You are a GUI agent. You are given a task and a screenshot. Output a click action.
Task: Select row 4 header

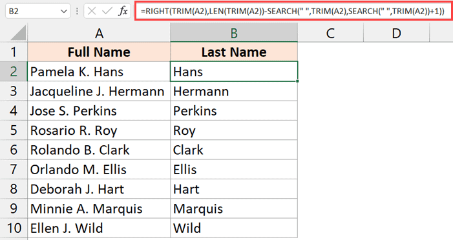pos(14,110)
